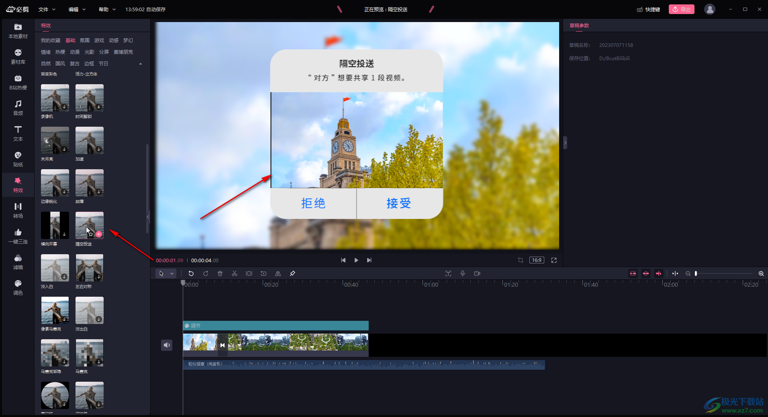Select the 轻松惬意 audio track clip
This screenshot has height=417, width=768.
pyautogui.click(x=364, y=364)
